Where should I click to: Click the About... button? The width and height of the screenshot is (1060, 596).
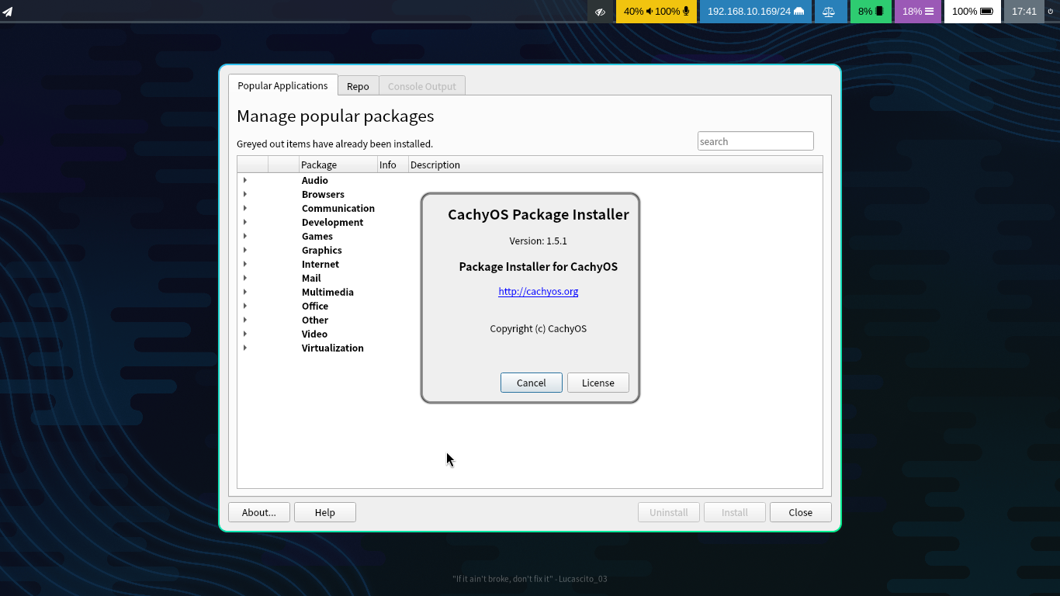tap(259, 512)
